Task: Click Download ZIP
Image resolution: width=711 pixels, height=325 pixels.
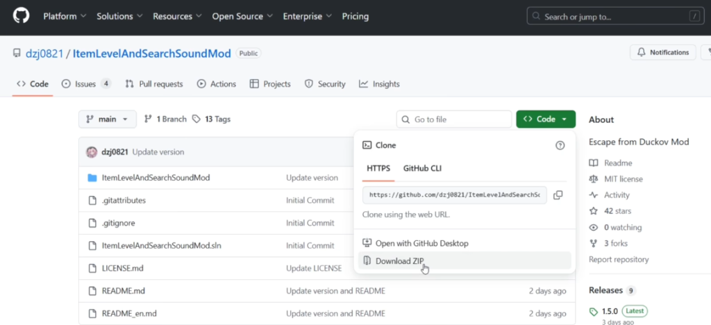Action: pyautogui.click(x=399, y=261)
